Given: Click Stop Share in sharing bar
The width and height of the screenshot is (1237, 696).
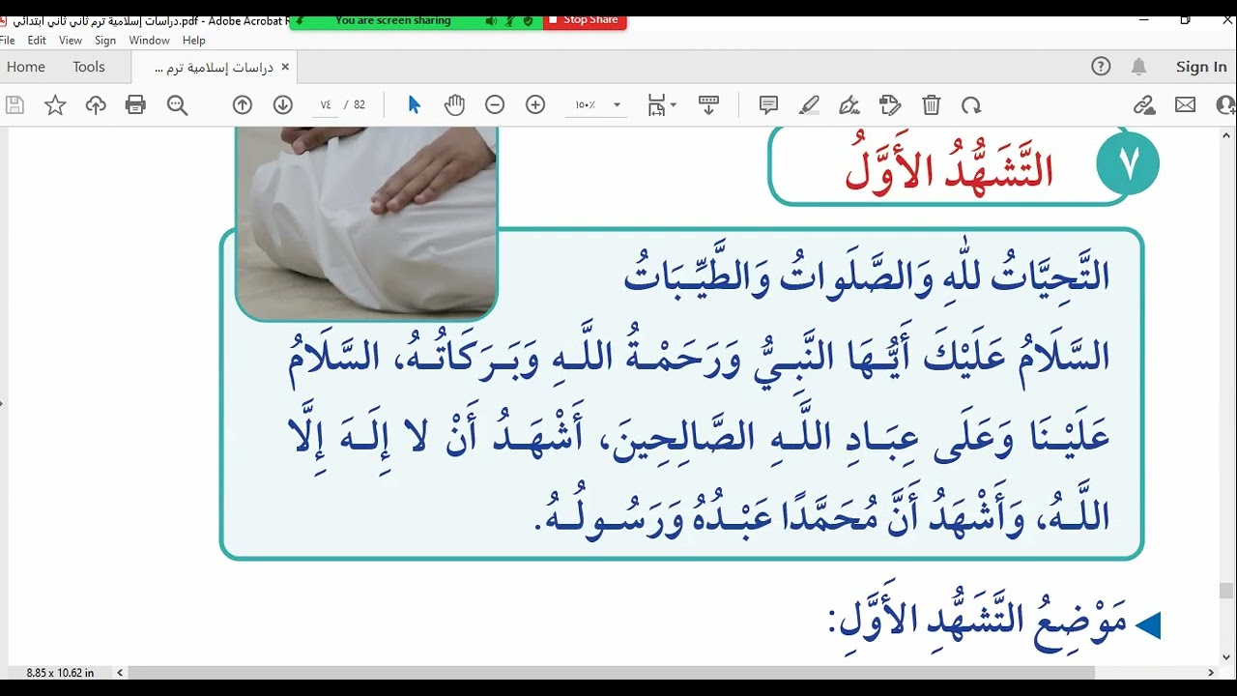Looking at the screenshot, I should pos(585,20).
